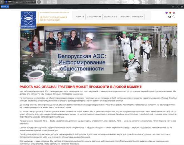The height and width of the screenshot is (145, 184).
Task: Open the Новости menu item
Action: tap(80, 17)
